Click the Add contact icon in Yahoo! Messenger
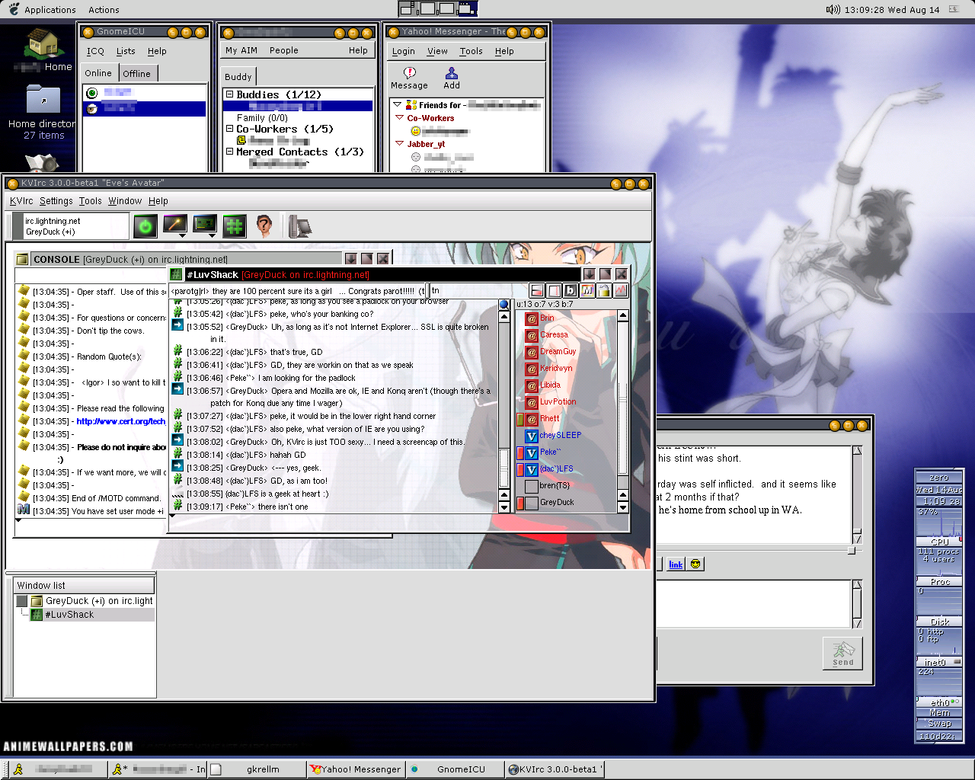The height and width of the screenshot is (780, 975). tap(452, 78)
